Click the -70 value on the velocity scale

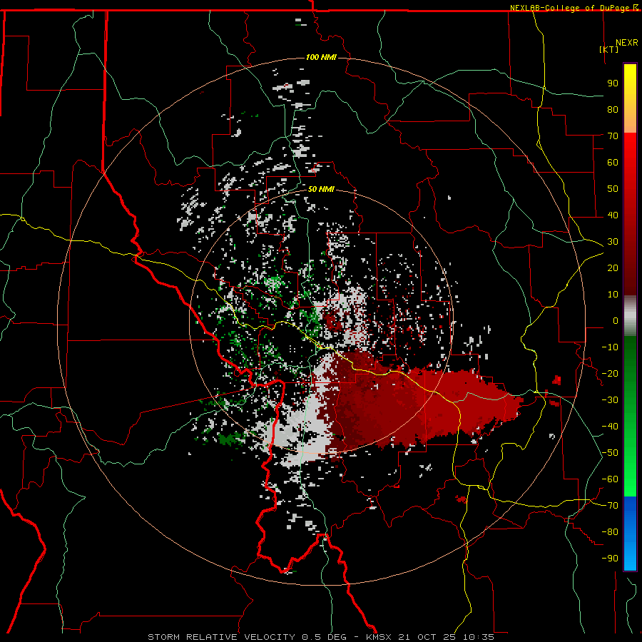pyautogui.click(x=610, y=506)
